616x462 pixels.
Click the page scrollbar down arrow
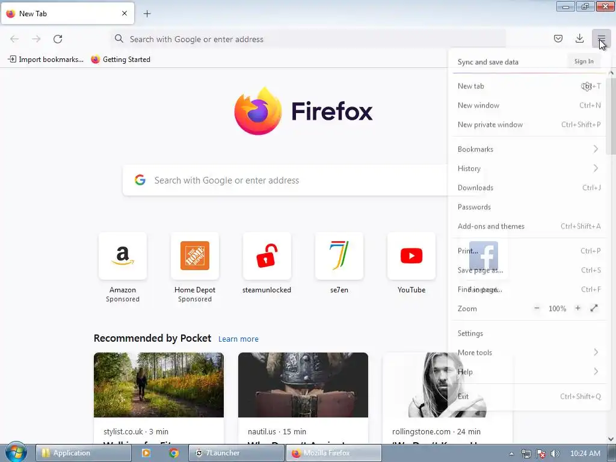(611, 439)
